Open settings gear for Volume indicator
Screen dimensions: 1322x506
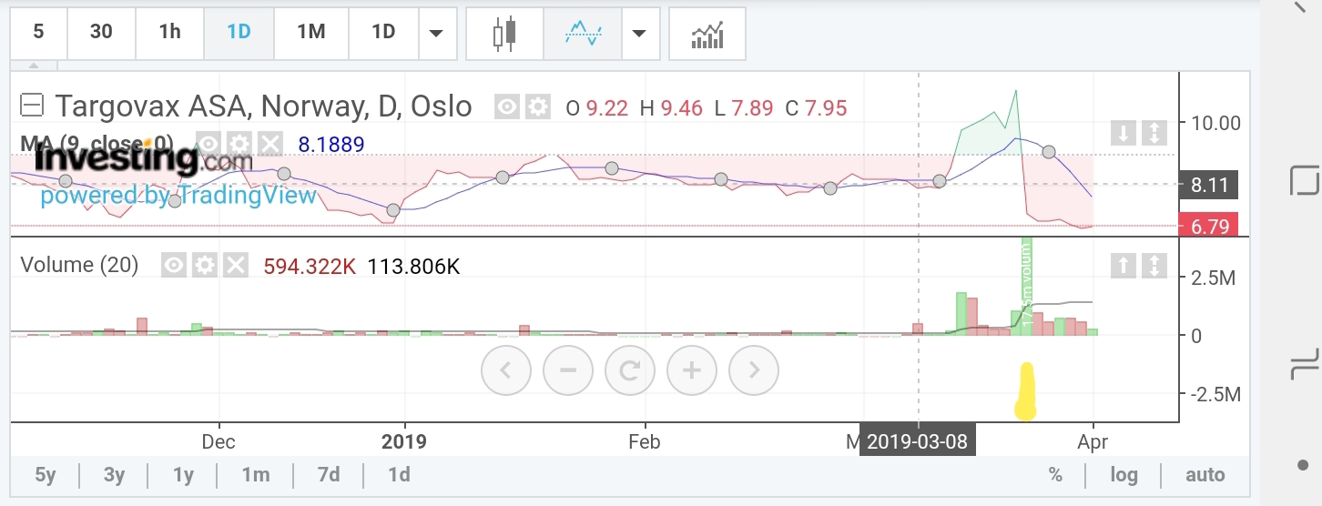tap(205, 266)
